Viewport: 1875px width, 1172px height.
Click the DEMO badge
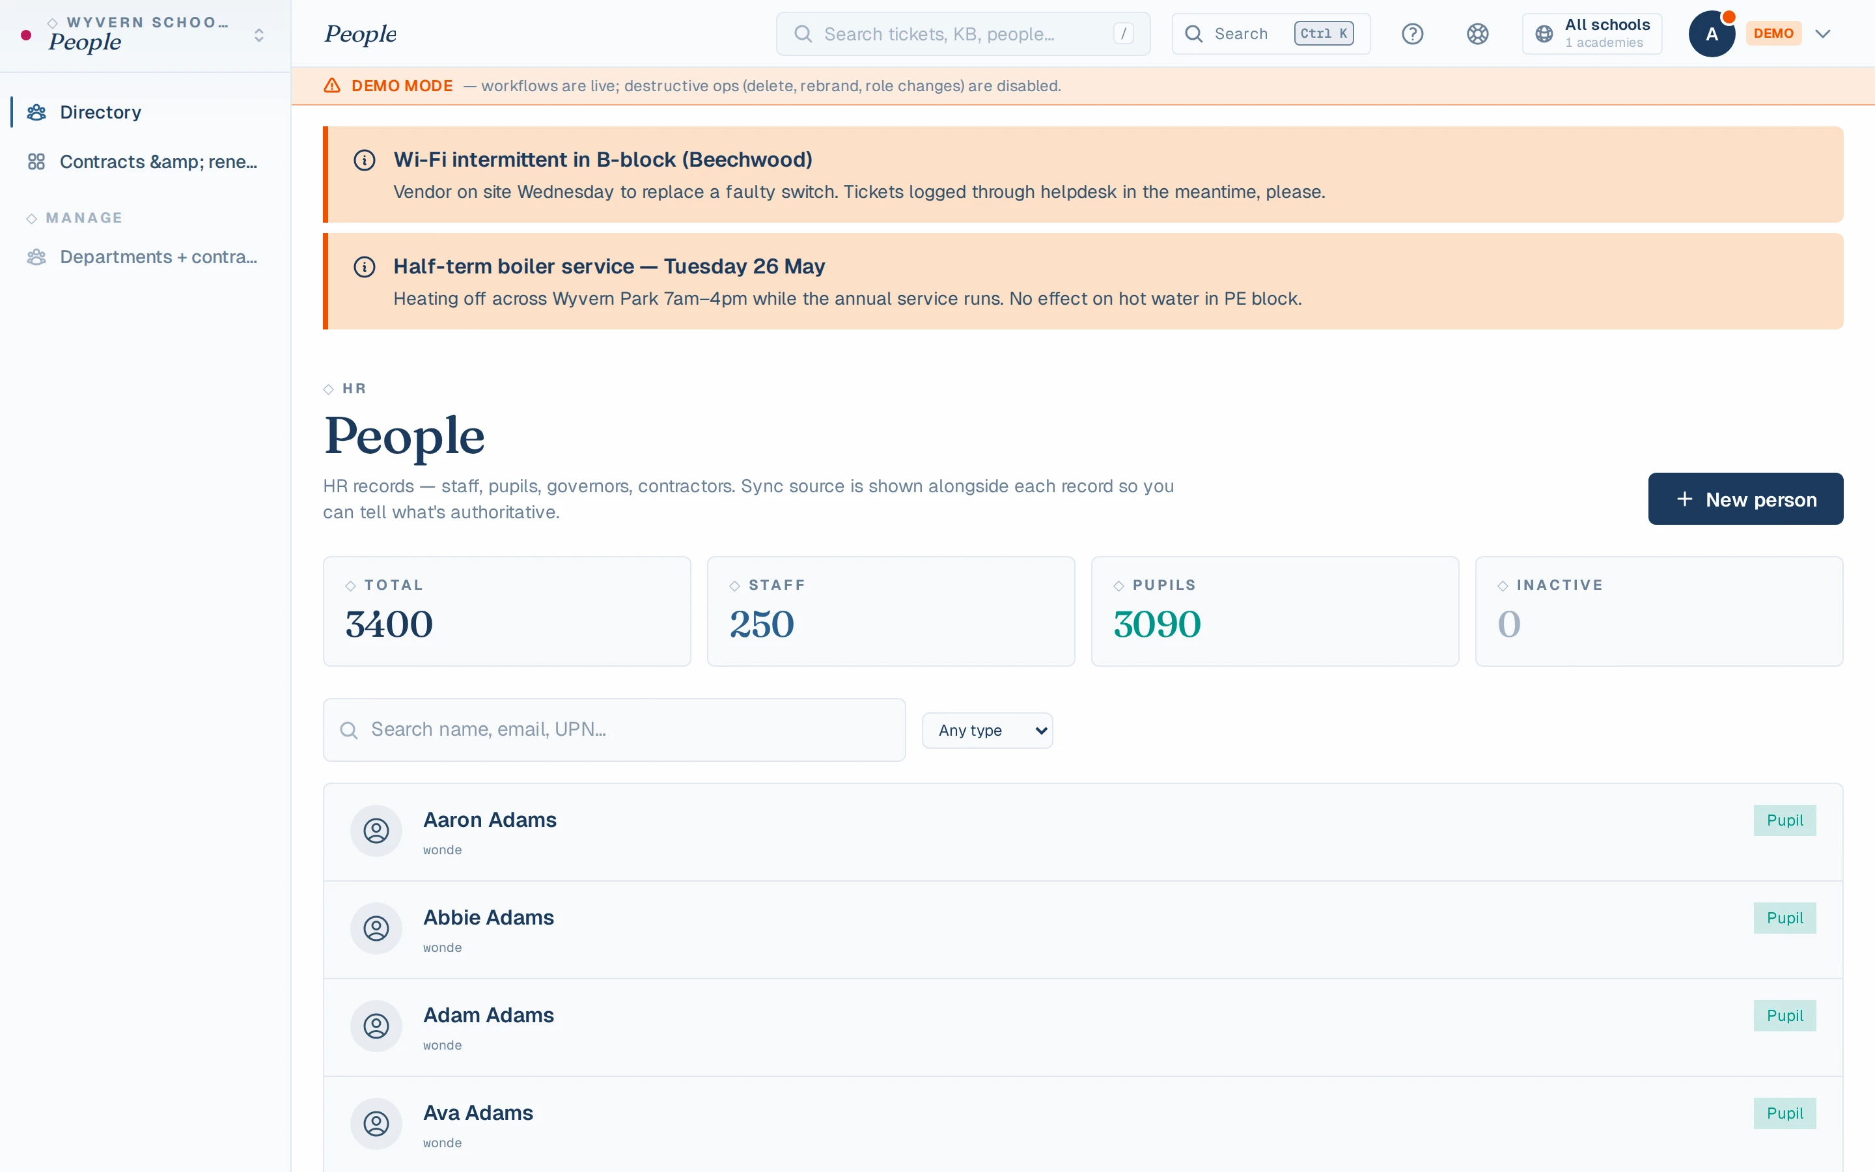coord(1773,33)
